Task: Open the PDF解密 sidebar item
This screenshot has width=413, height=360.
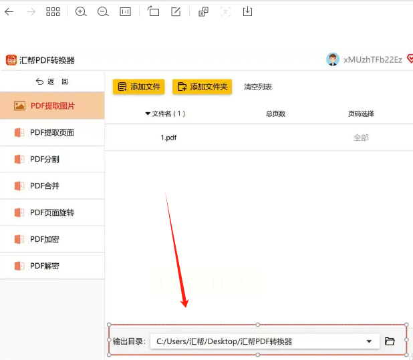Action: click(x=52, y=266)
